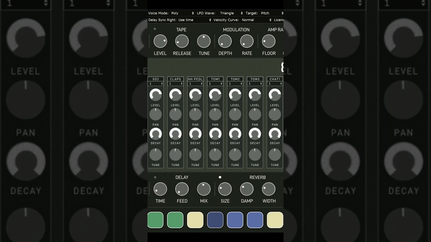Click the SD2 TUNE knob
This screenshot has height=242, width=431.
pyautogui.click(x=156, y=155)
